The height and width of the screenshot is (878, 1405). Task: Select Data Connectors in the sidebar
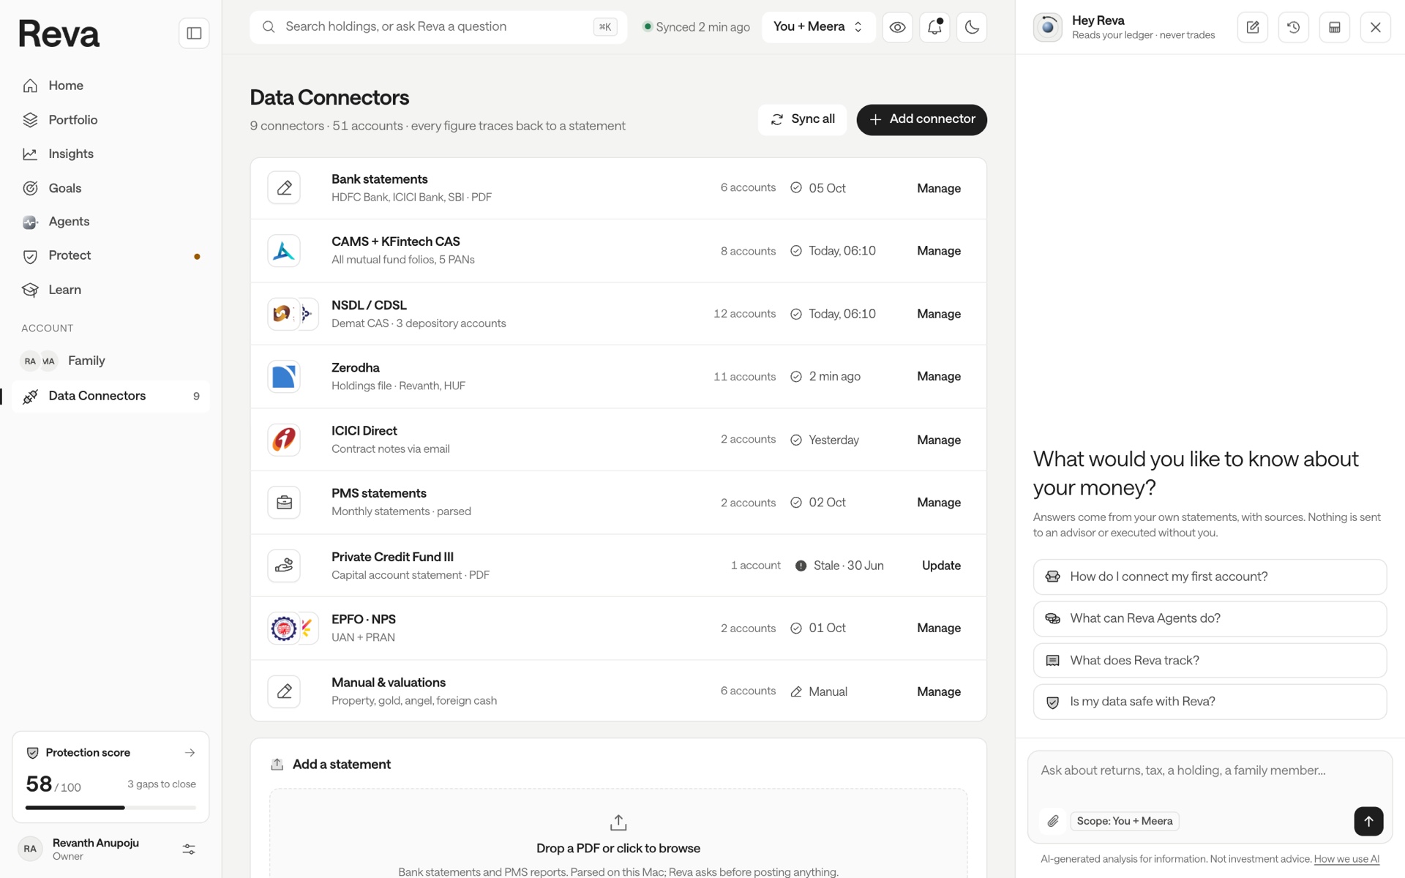[110, 396]
